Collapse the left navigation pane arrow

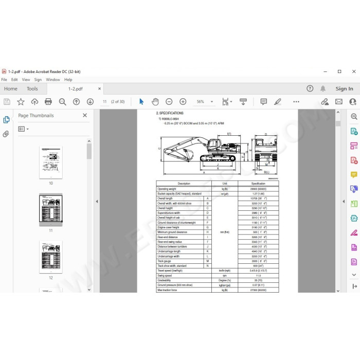[x=97, y=202]
